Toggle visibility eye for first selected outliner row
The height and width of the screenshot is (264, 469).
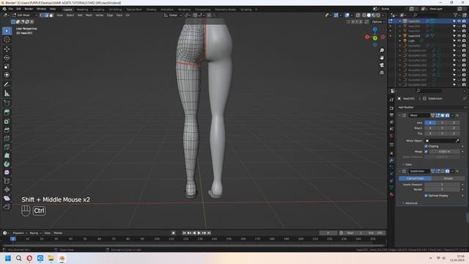[x=459, y=21]
